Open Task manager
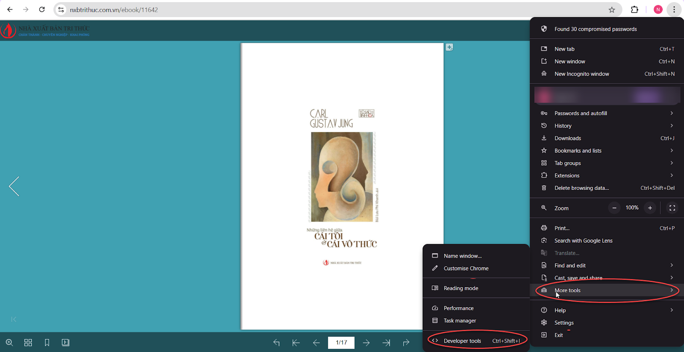The height and width of the screenshot is (352, 684). pyautogui.click(x=476, y=320)
